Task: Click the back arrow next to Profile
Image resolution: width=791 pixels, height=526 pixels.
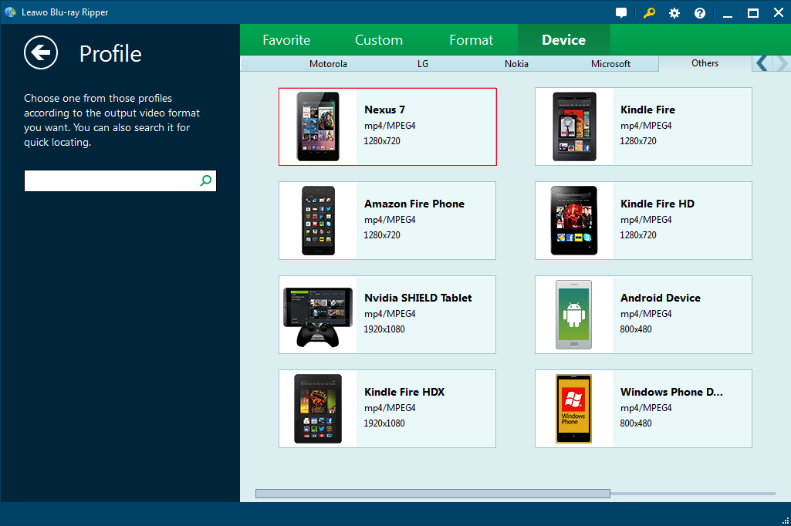Action: 41,52
